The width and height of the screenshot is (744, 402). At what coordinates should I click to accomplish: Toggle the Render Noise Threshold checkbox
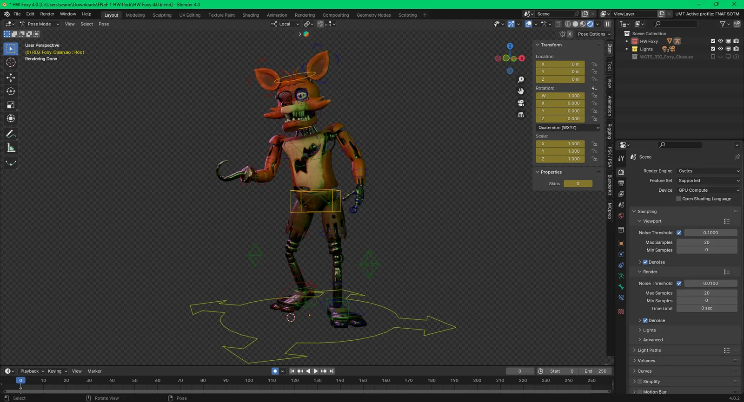[x=679, y=283]
